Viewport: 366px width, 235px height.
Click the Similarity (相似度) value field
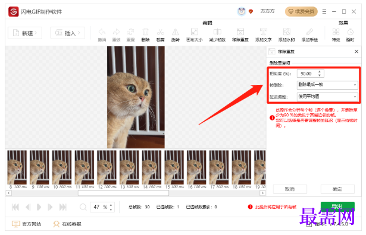coord(307,74)
